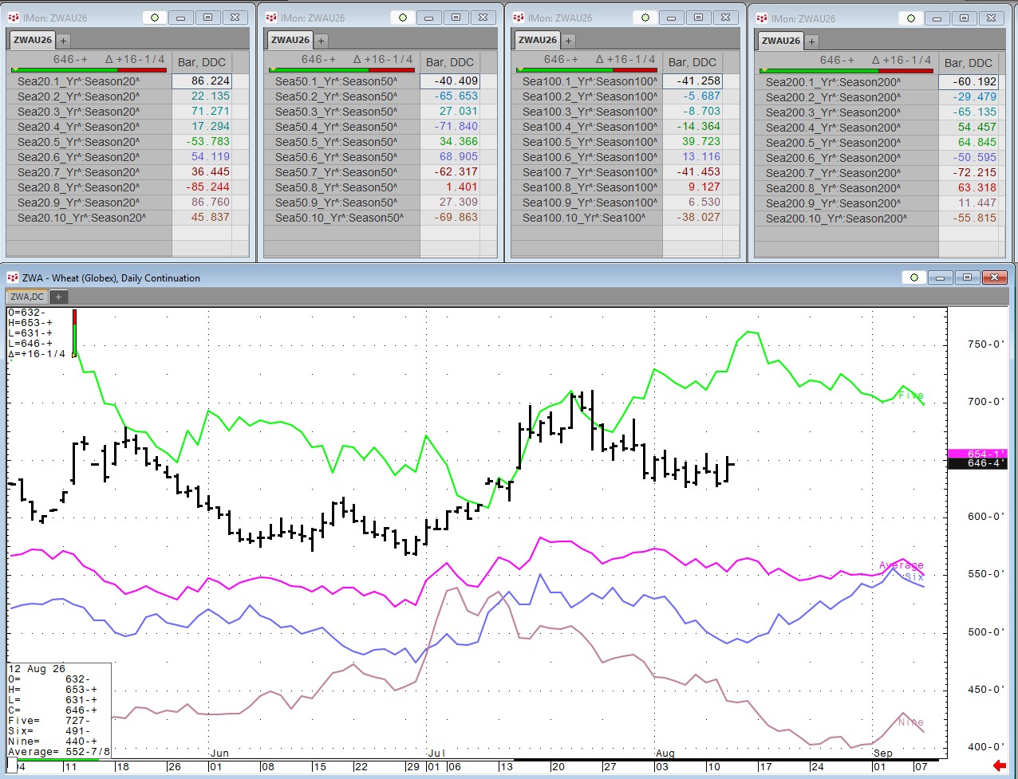Click the green-red range bar in Season200 window header
The height and width of the screenshot is (779, 1018).
point(845,71)
